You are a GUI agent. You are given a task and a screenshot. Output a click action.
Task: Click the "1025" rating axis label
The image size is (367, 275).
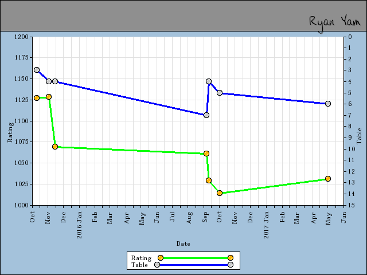pyautogui.click(x=22, y=184)
